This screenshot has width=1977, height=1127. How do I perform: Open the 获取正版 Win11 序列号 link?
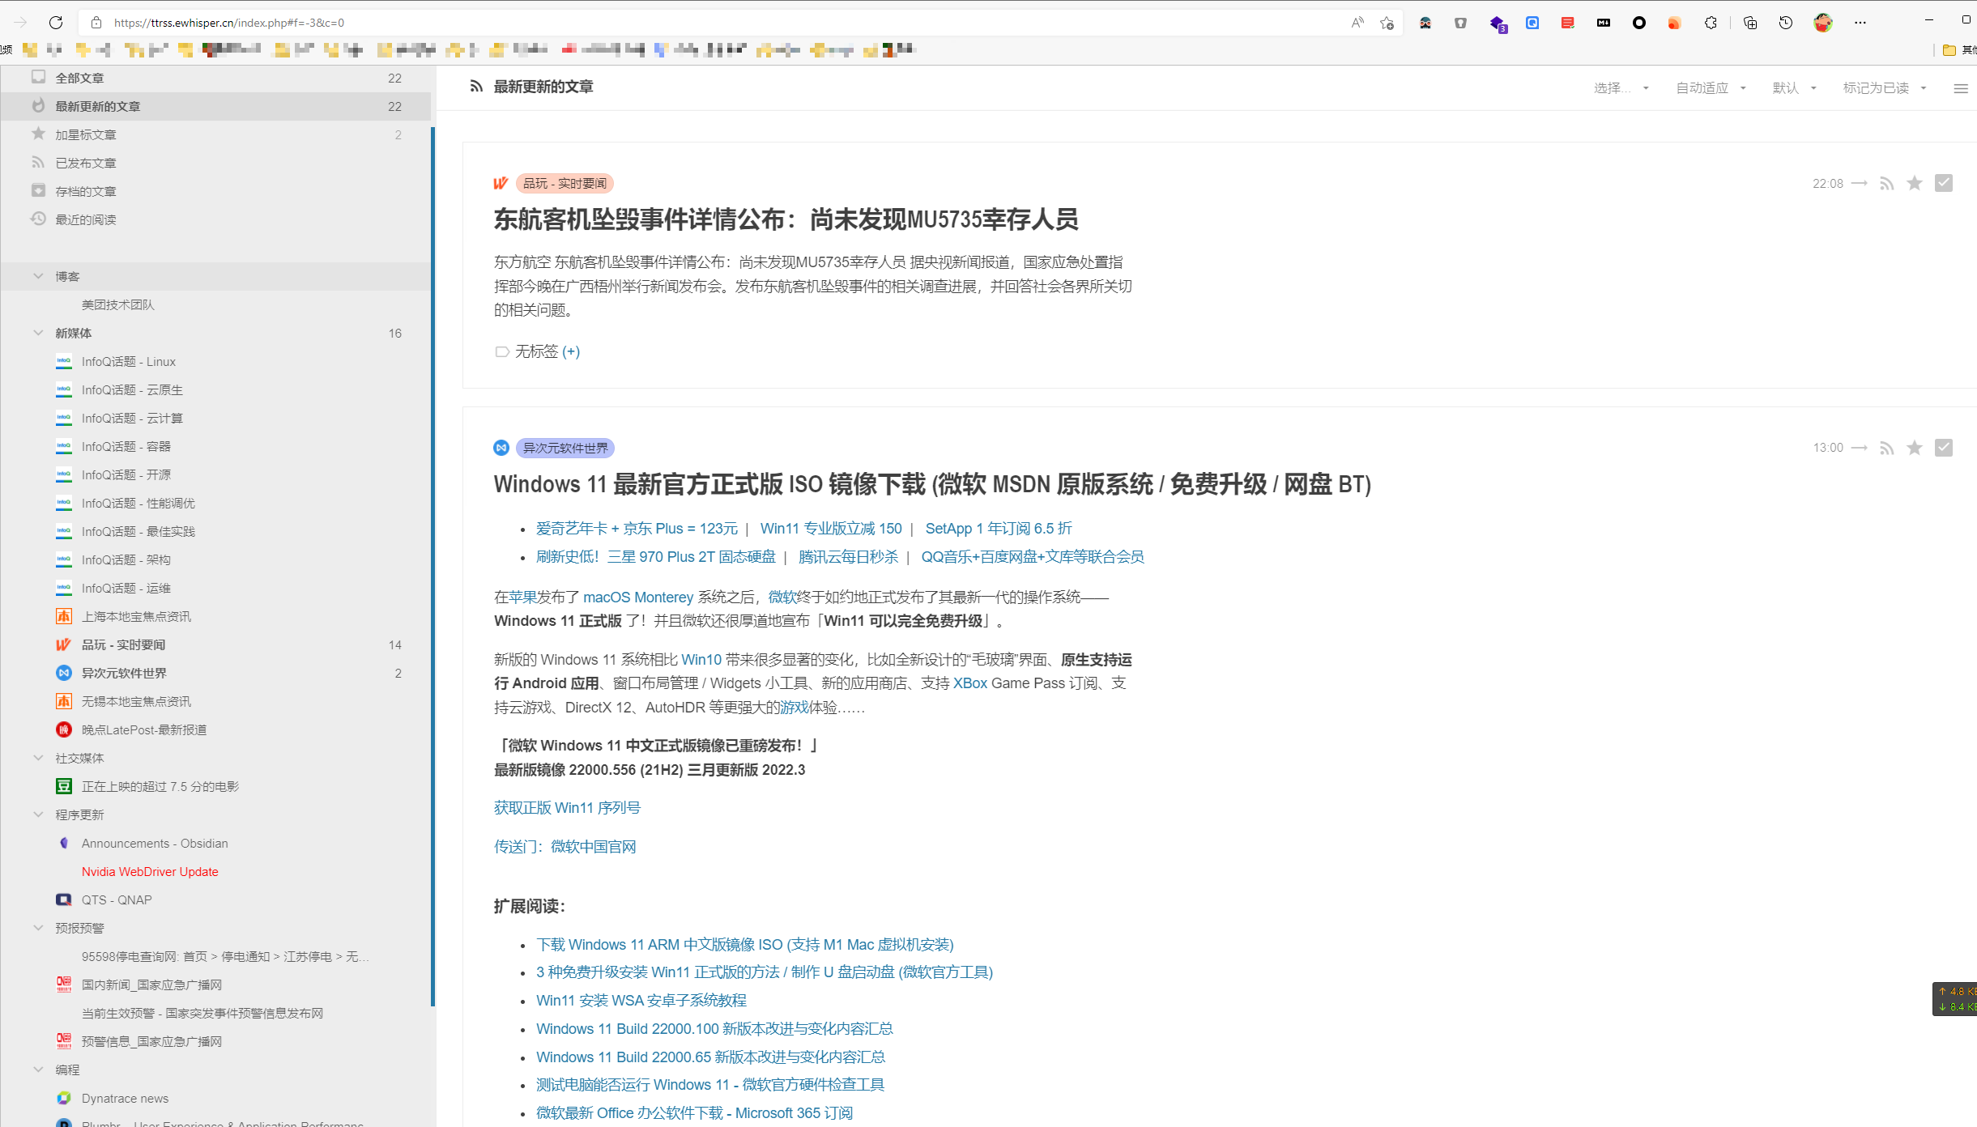566,807
